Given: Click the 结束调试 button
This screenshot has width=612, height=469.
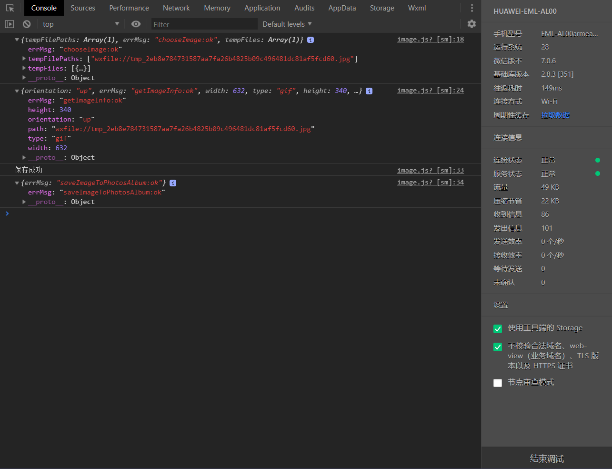Looking at the screenshot, I should coord(547,458).
